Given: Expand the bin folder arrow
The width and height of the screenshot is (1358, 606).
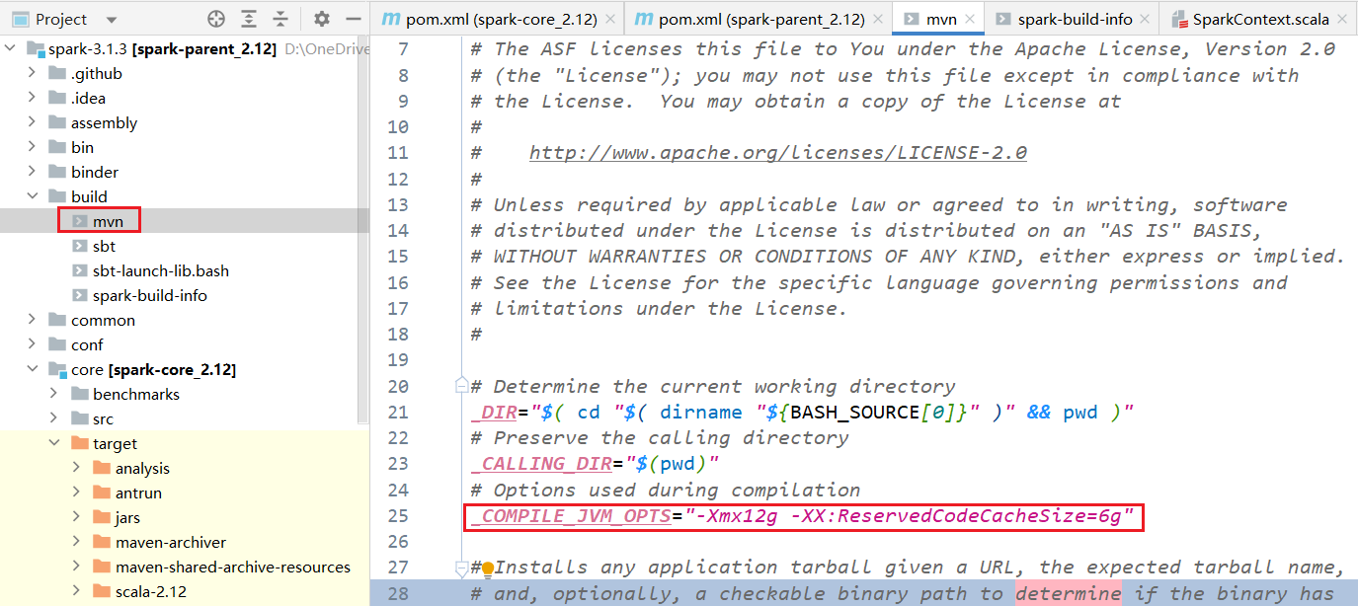Looking at the screenshot, I should pos(33,147).
